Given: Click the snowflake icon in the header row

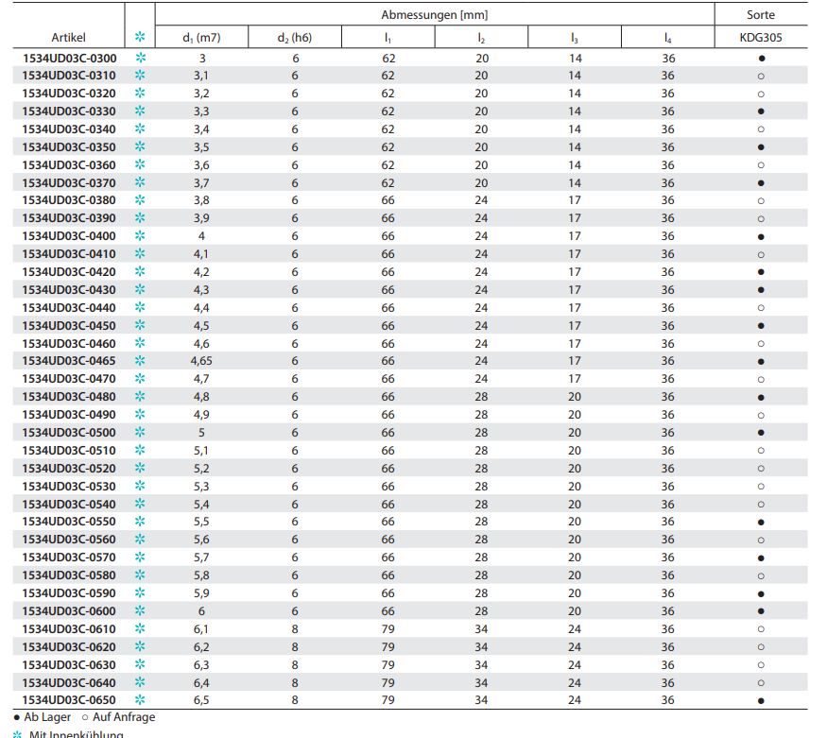Looking at the screenshot, I should tap(140, 38).
